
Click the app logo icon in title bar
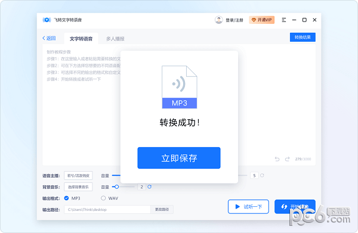pos(47,20)
